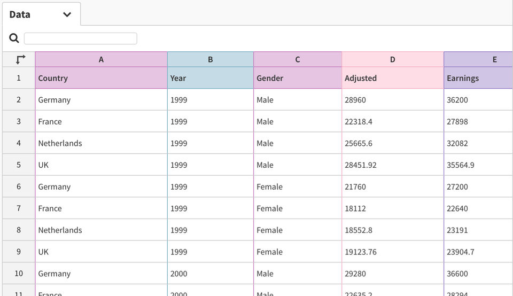Click the 35564.9 Earnings cell

(478, 165)
